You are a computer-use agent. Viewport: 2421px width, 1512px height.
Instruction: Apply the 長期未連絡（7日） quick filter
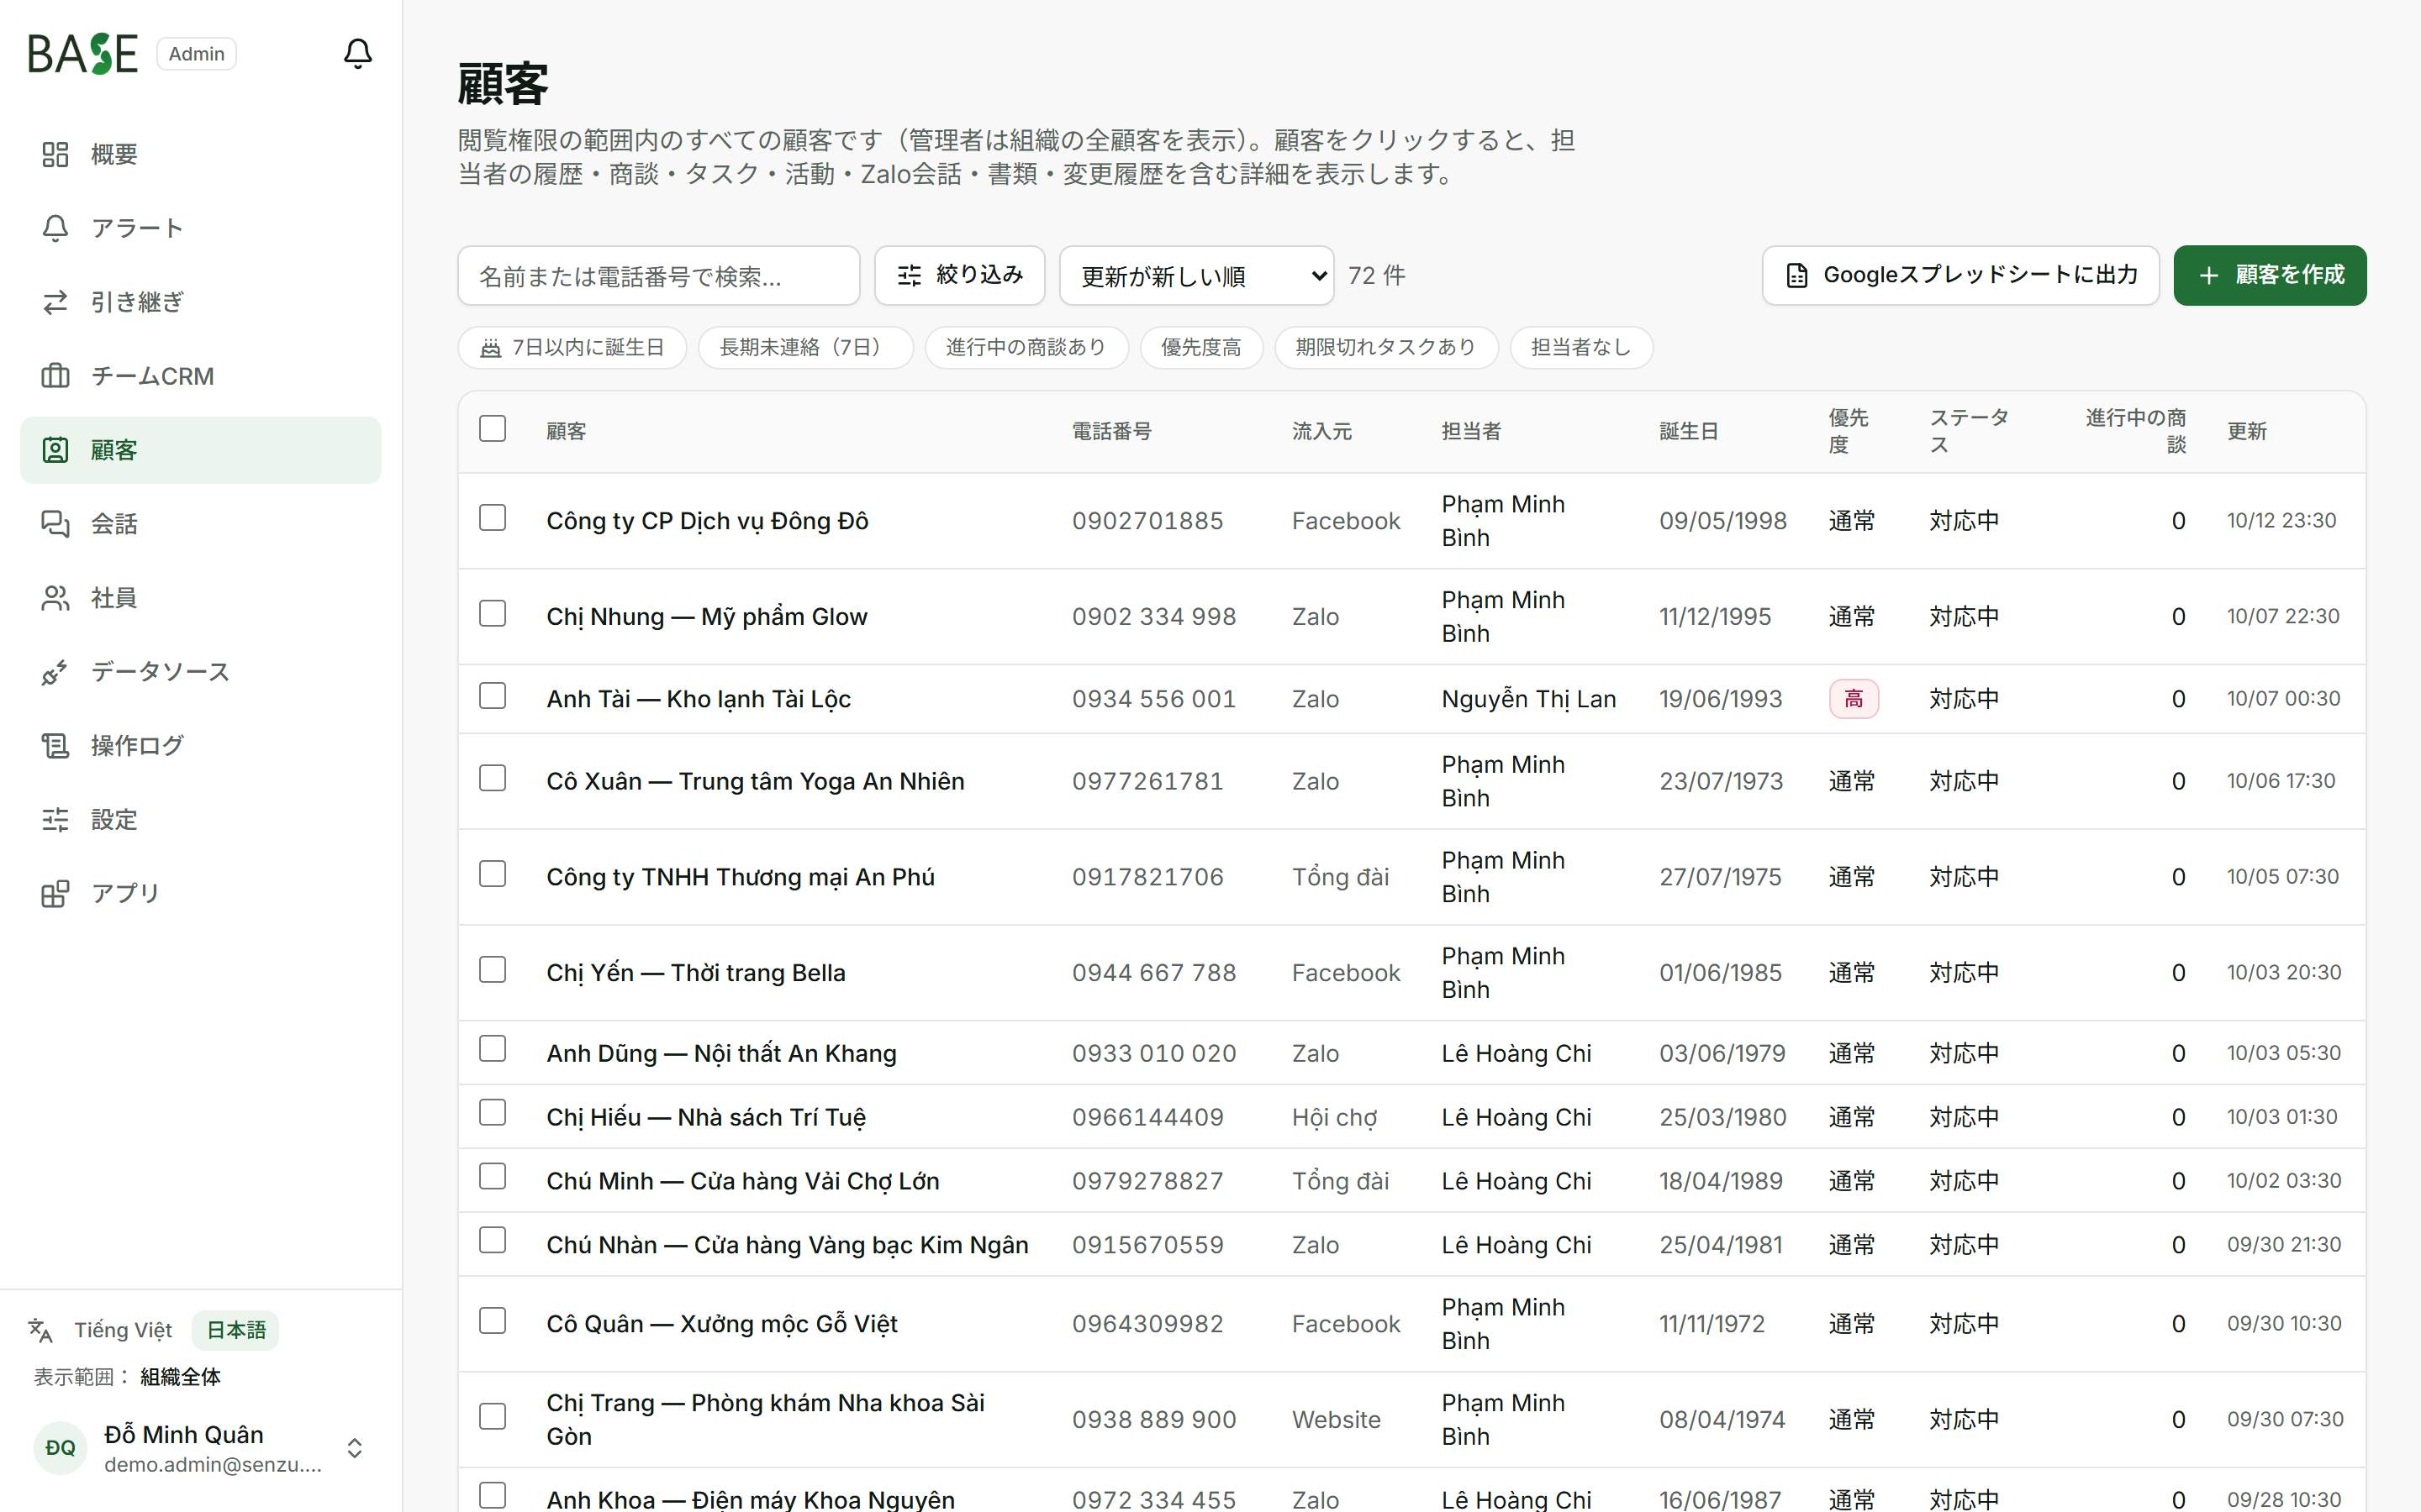[x=805, y=348]
